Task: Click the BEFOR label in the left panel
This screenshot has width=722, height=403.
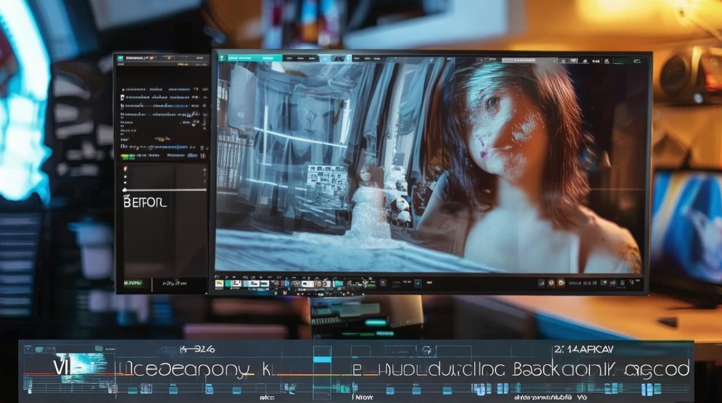Action: (x=145, y=203)
